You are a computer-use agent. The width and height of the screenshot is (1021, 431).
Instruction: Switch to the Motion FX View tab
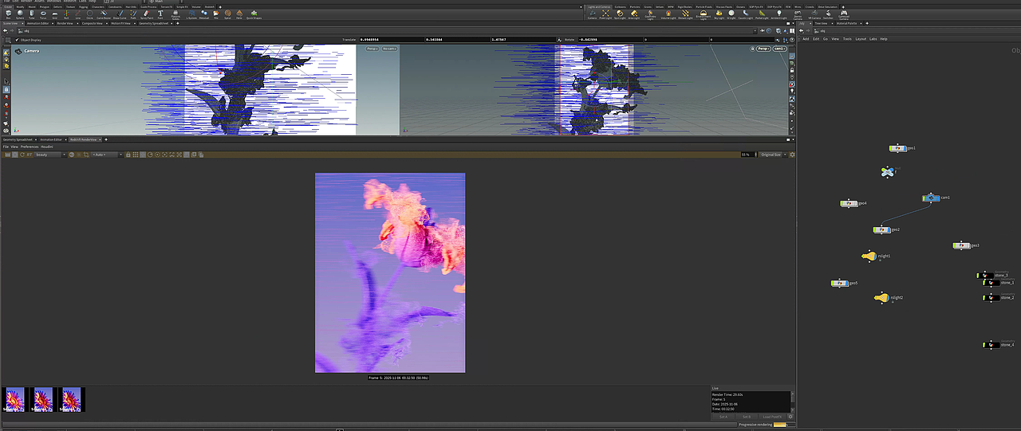click(x=121, y=23)
